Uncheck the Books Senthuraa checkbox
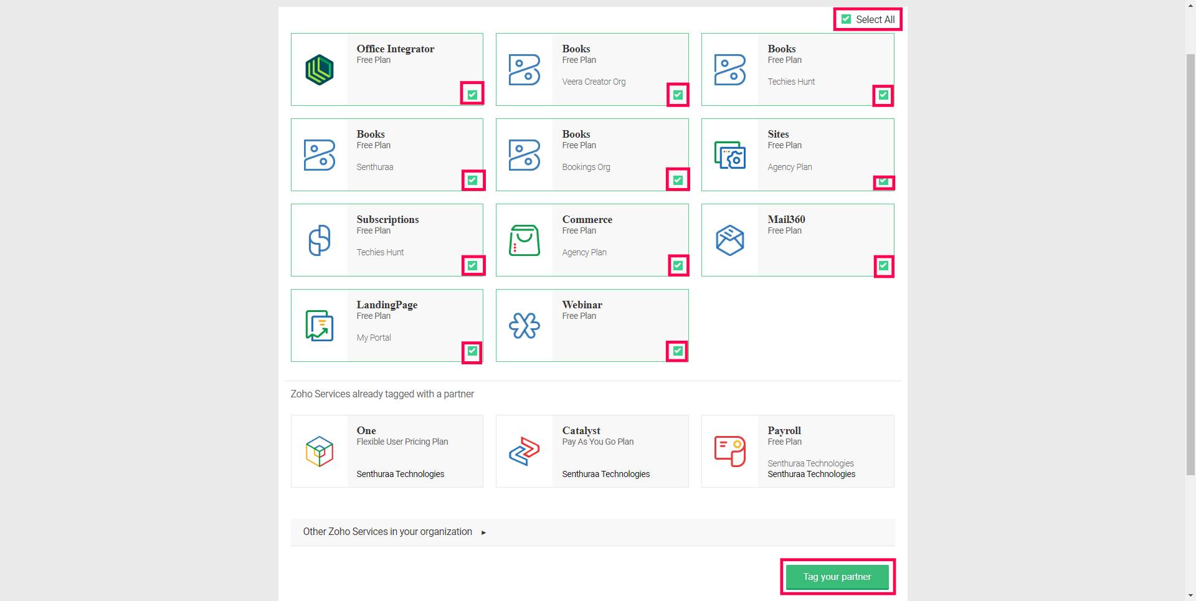This screenshot has height=601, width=1196. point(473,180)
